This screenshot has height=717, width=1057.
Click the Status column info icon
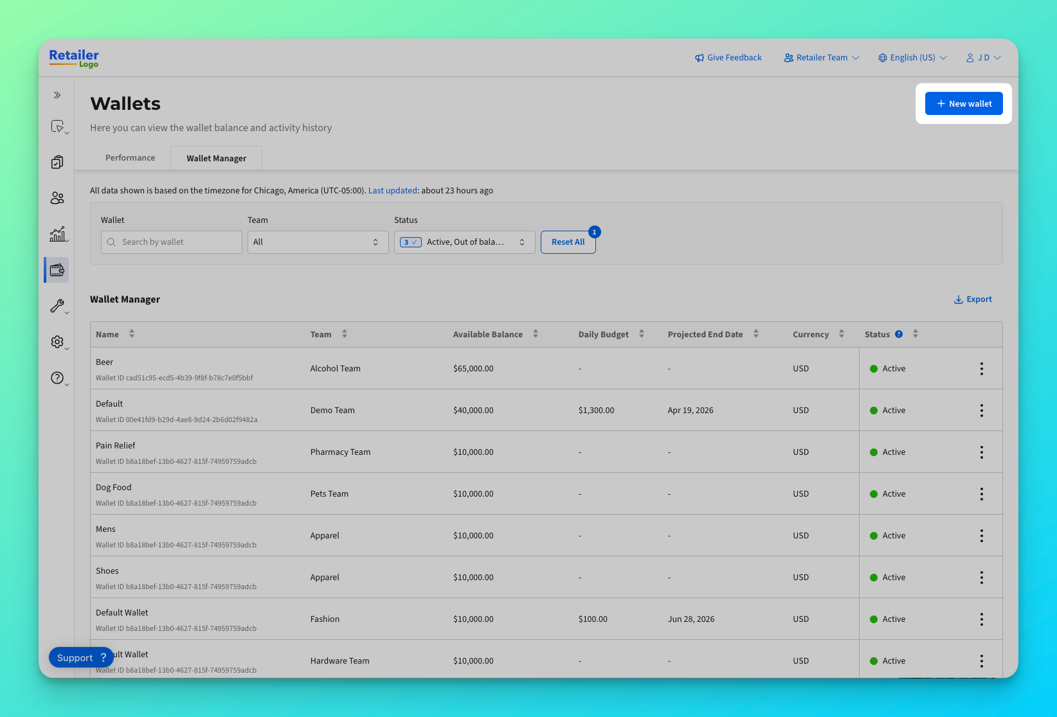(899, 334)
